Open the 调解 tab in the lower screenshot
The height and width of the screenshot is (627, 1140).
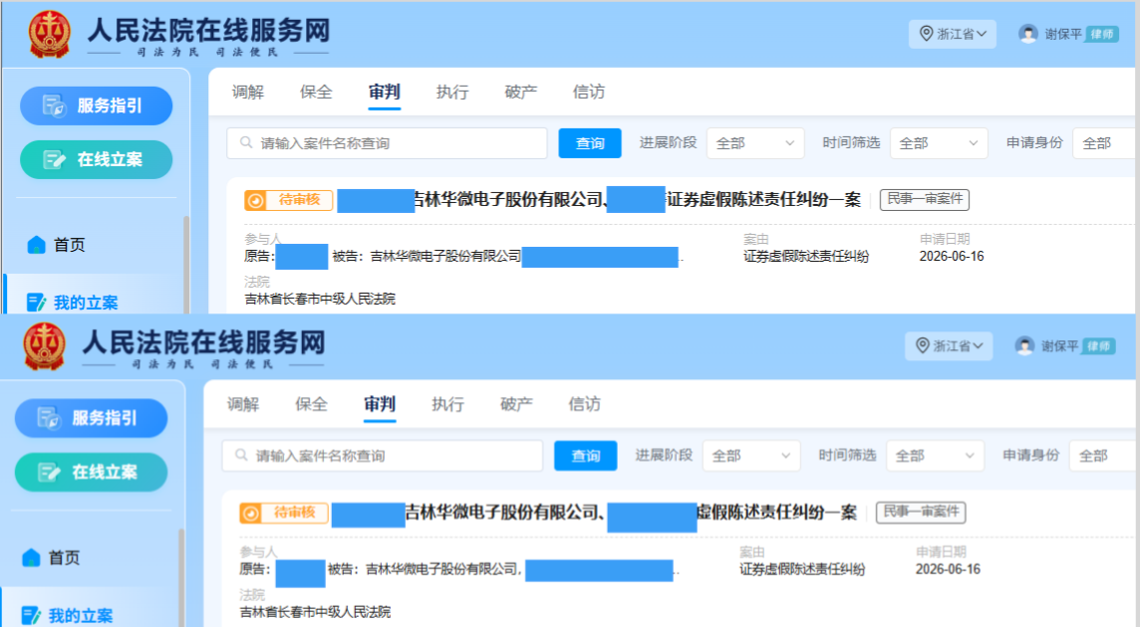(243, 404)
